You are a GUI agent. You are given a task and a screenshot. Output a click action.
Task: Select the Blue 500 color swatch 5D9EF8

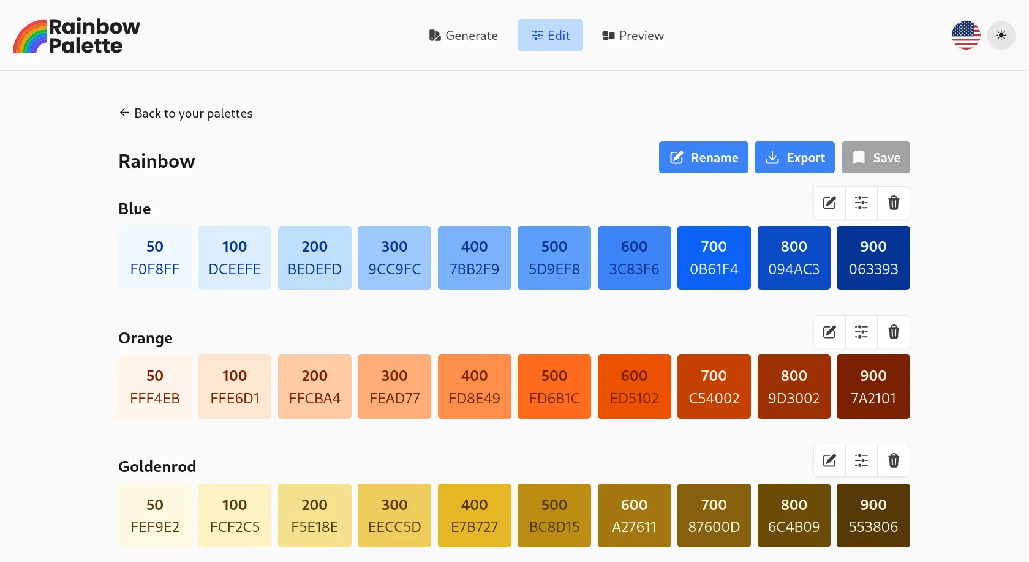point(554,257)
